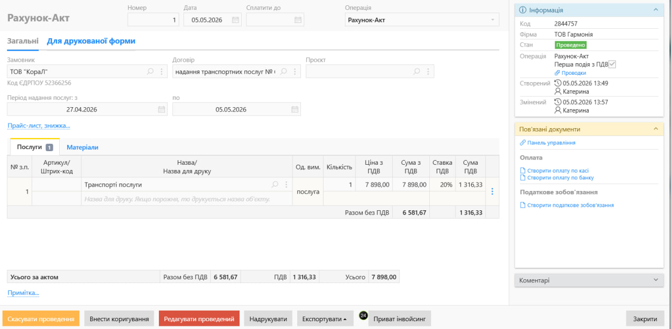Screen dimensions: 671x329
Task: Open the Операція Рахунок-Акт dropdown
Action: tap(422, 20)
